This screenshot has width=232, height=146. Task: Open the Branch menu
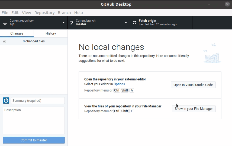pos(64,13)
